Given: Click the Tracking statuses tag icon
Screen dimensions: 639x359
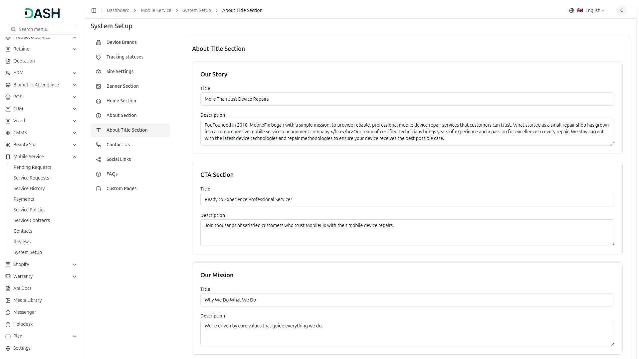Looking at the screenshot, I should pos(98,57).
